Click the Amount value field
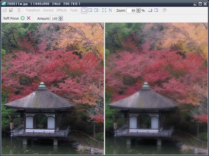 pos(55,19)
